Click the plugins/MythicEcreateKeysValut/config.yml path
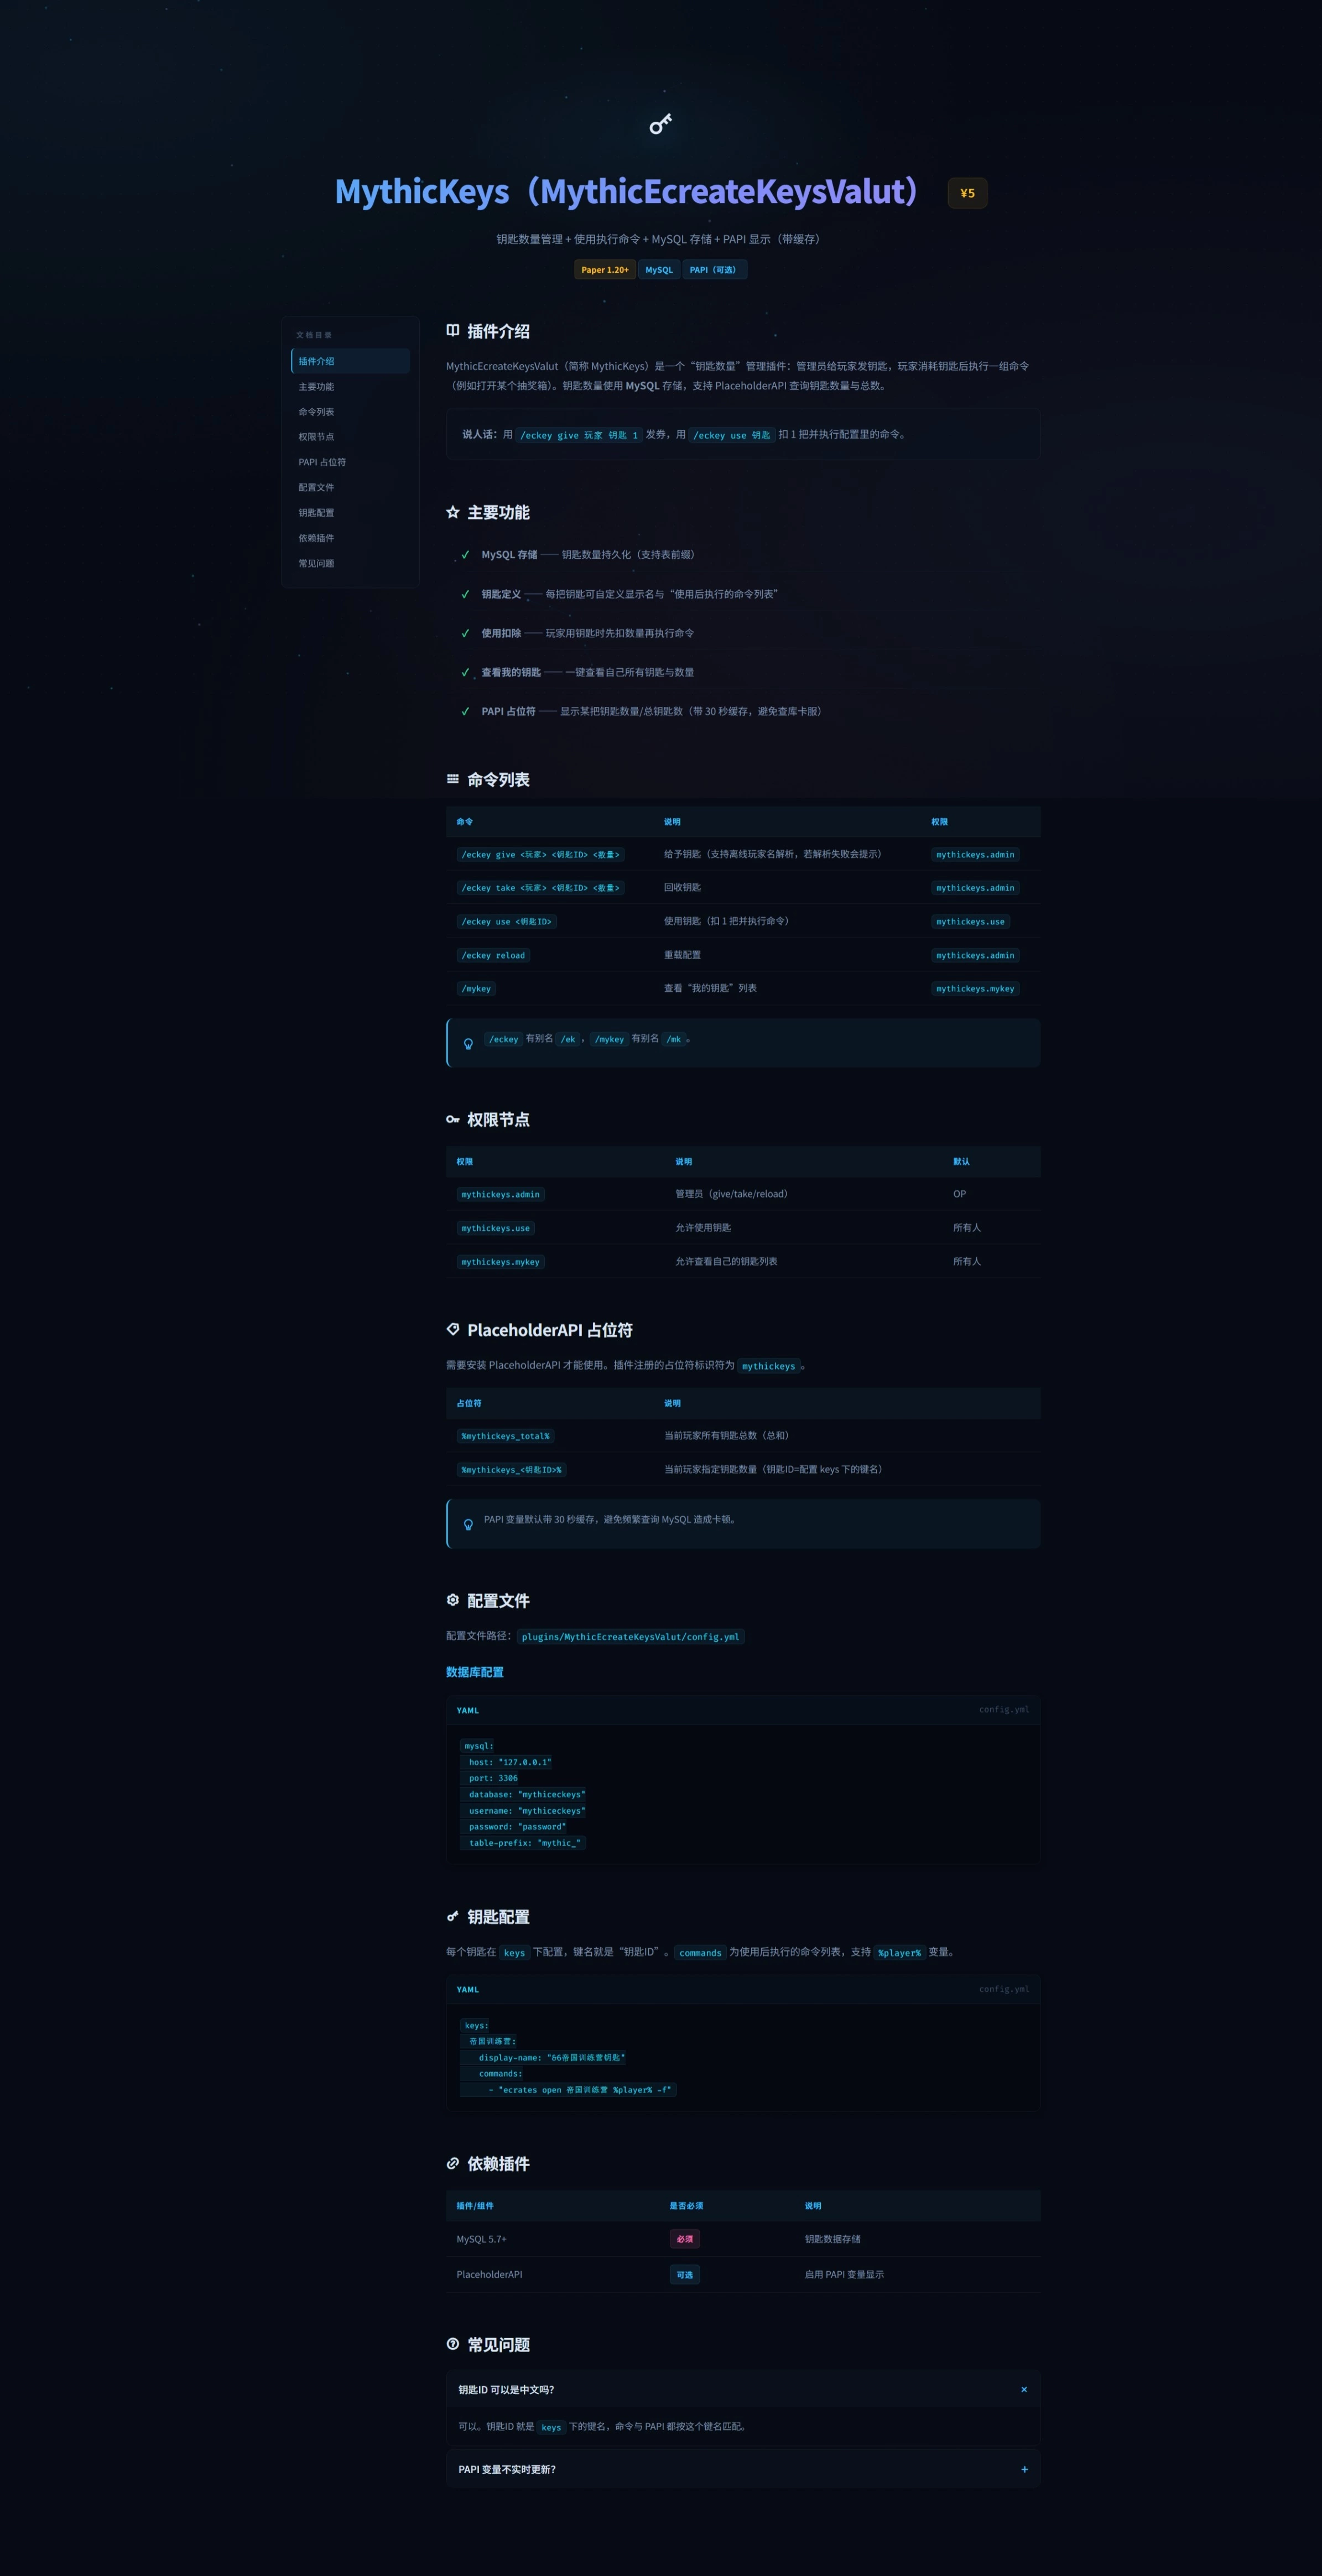Image resolution: width=1322 pixels, height=2576 pixels. click(630, 1637)
